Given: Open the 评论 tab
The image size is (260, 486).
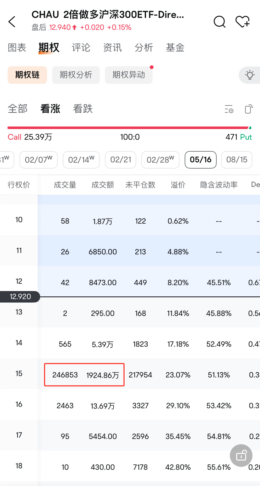Looking at the screenshot, I should 81,48.
